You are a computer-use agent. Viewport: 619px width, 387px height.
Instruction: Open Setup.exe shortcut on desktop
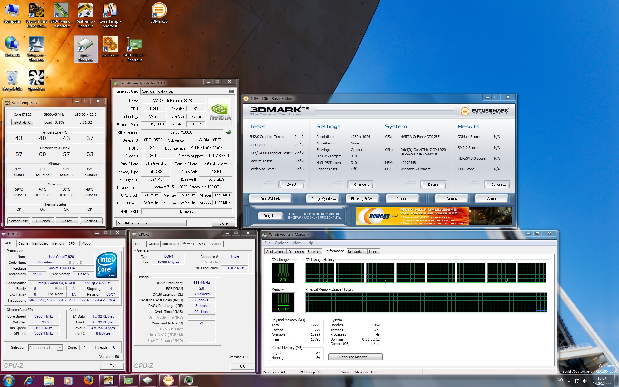pyautogui.click(x=36, y=49)
